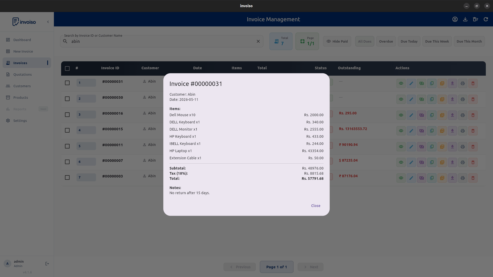Duplicate invoice #00000031 with copy icon
Image resolution: width=493 pixels, height=277 pixels.
432,83
